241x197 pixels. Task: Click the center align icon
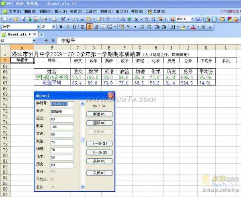pyautogui.click(x=90, y=27)
